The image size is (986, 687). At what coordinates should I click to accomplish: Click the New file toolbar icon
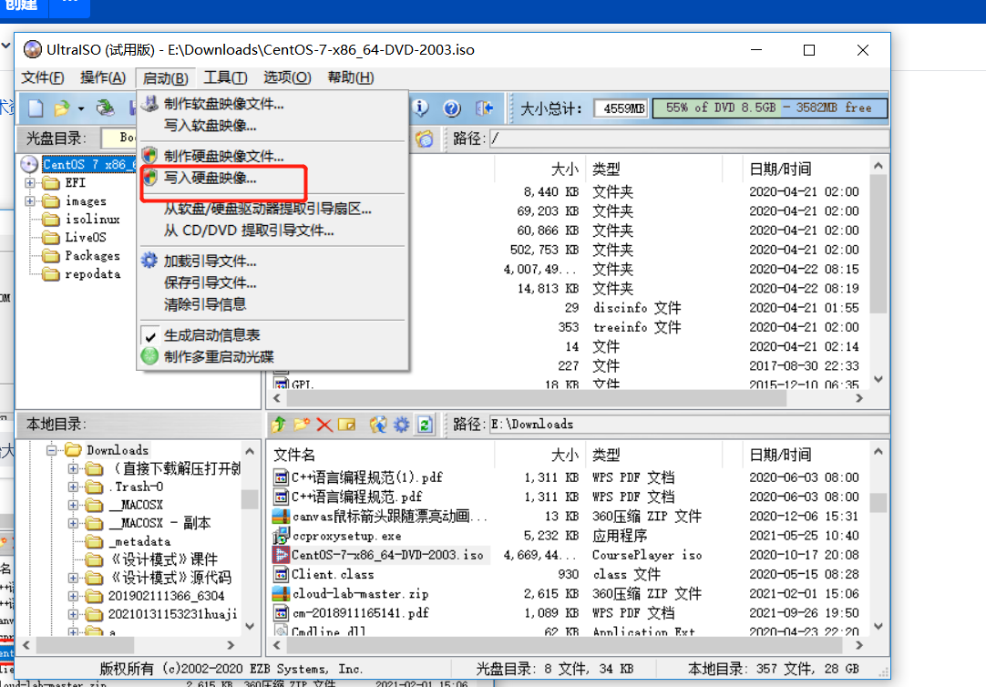pyautogui.click(x=36, y=108)
